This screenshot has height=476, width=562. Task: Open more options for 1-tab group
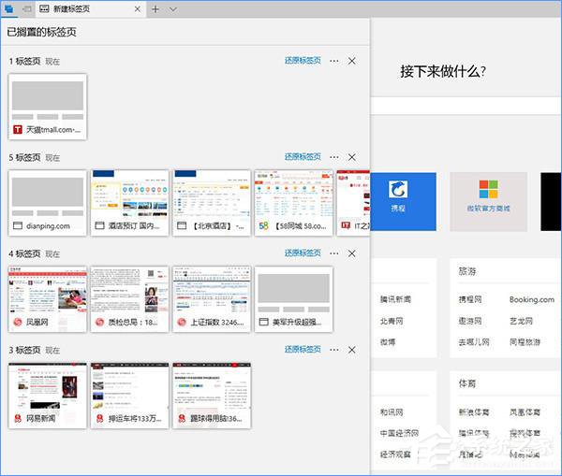pyautogui.click(x=333, y=61)
